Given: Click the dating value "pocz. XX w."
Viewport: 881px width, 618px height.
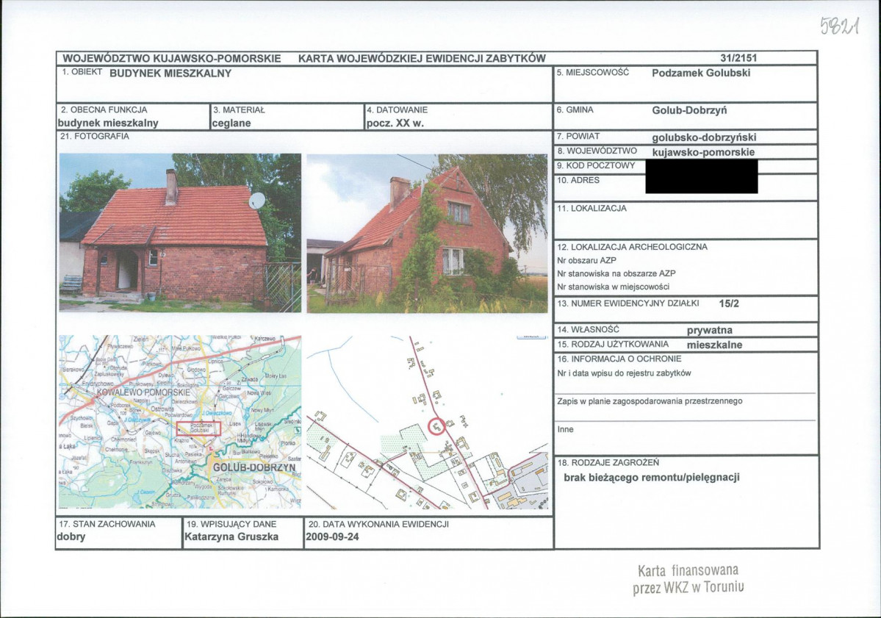Looking at the screenshot, I should [x=395, y=123].
